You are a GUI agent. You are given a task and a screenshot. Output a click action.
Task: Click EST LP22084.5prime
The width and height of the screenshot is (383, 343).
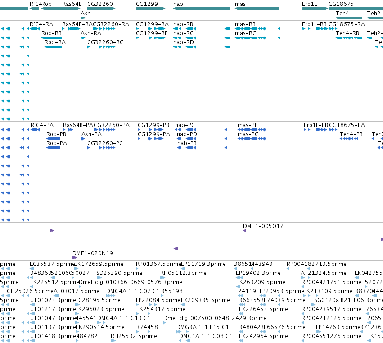(158, 301)
